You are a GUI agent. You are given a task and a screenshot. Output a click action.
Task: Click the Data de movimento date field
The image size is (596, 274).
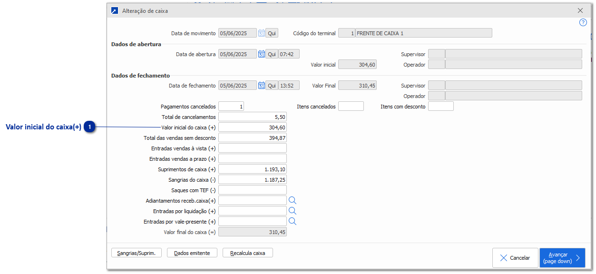237,33
